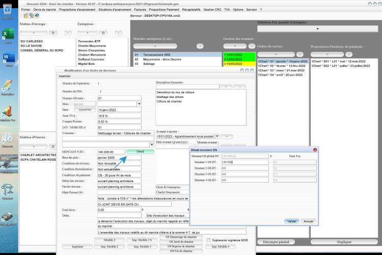The height and width of the screenshot is (255, 382).
Task: Click the OS Démarrage de chantier button
Action: [181, 237]
